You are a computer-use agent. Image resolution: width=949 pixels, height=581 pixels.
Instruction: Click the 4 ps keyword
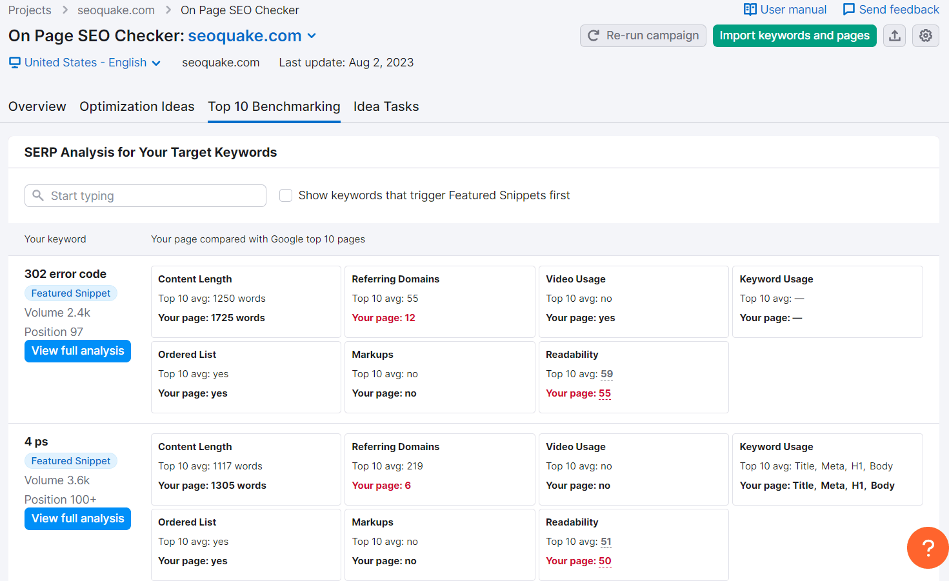pos(36,442)
